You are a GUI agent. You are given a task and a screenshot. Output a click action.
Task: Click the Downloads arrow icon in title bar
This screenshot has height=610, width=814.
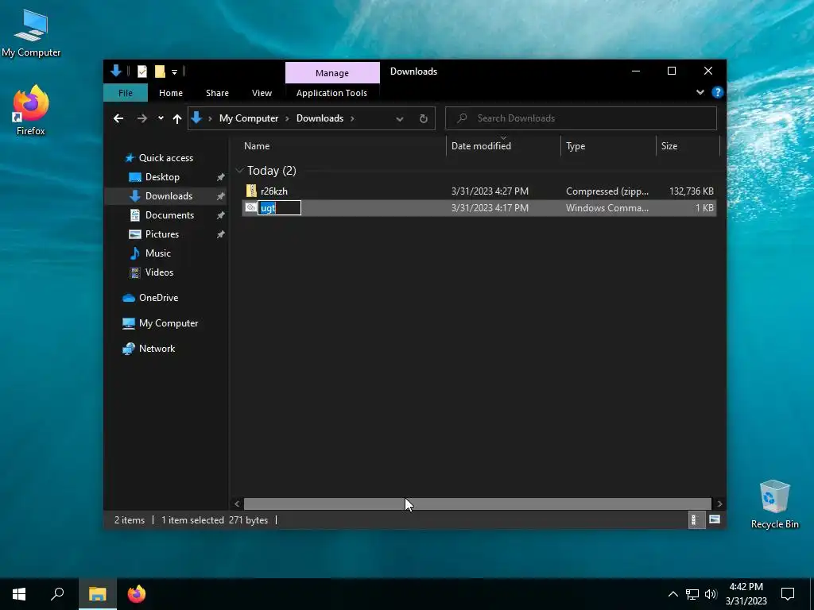coord(116,71)
